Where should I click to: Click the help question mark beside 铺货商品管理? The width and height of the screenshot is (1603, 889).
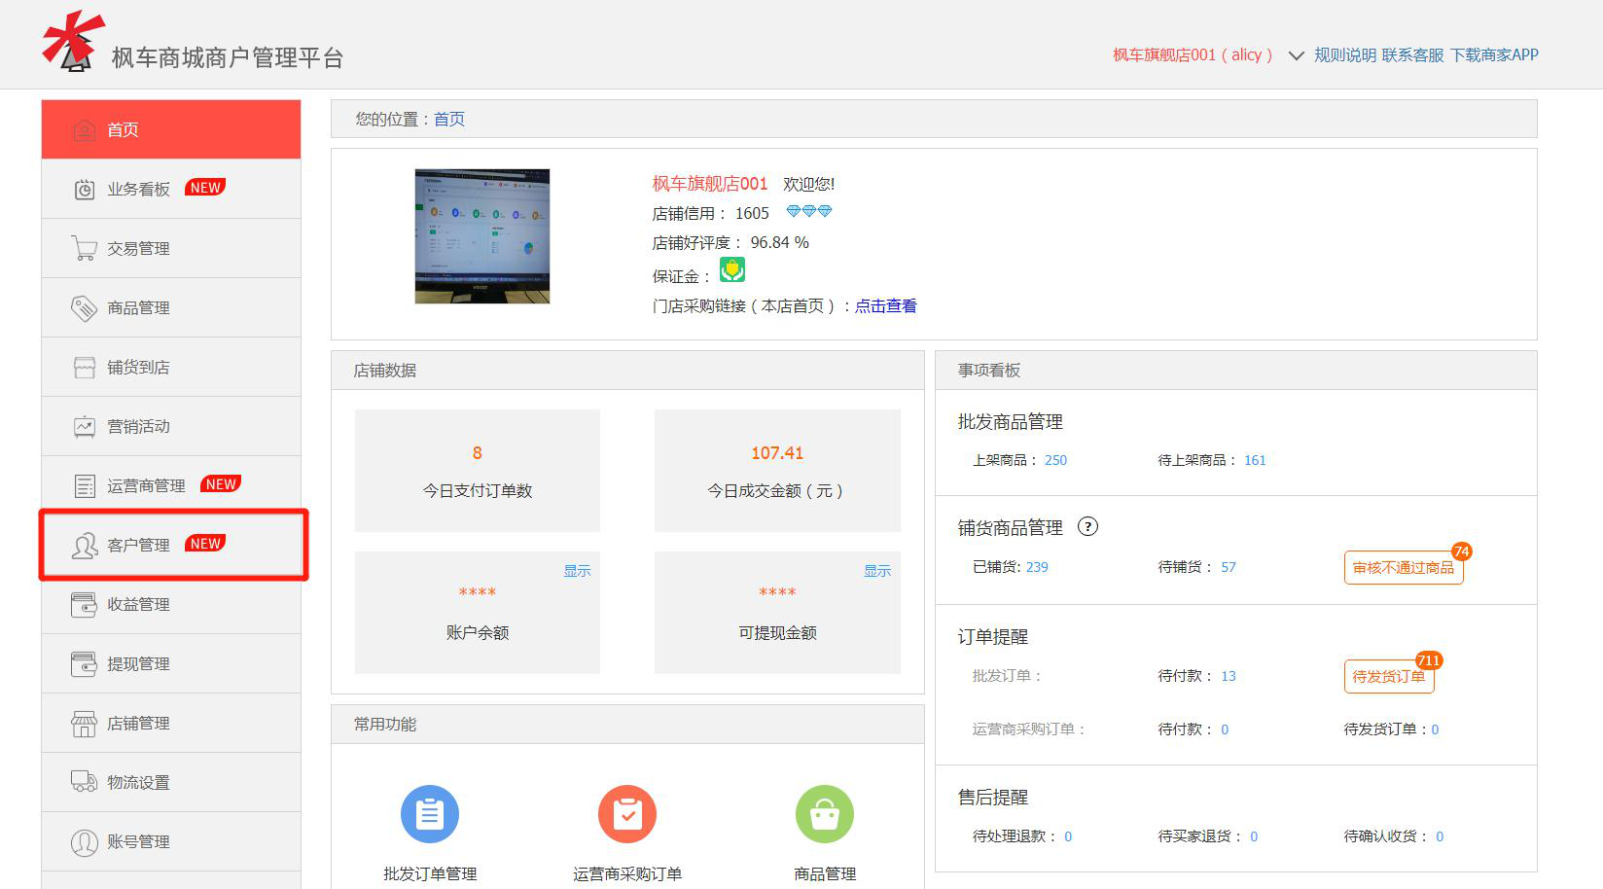point(1088,527)
